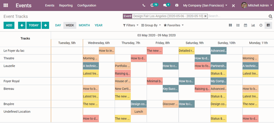
Task: Remove the Design Fair Los Angeles filter
Action: [x=205, y=16]
